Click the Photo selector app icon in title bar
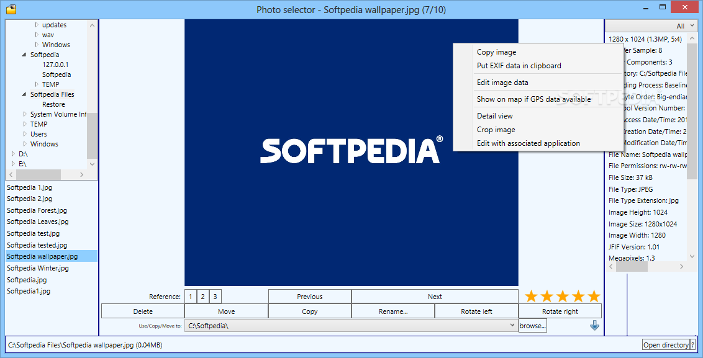This screenshot has height=358, width=703. click(x=11, y=9)
